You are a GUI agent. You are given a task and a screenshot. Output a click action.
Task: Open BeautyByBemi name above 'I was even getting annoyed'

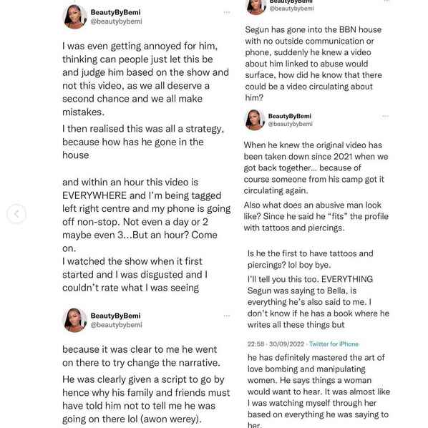[115, 12]
